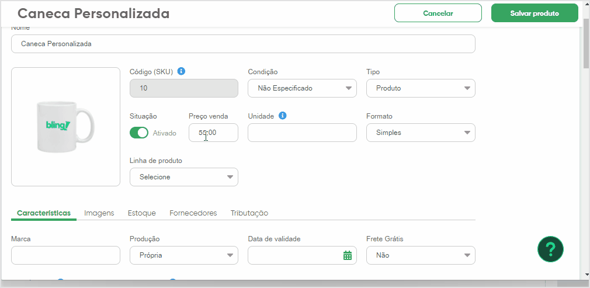
Task: Toggle the Situação Ativado switch
Action: point(139,133)
